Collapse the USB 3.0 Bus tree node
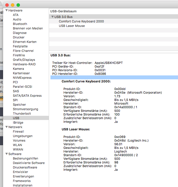 coord(52,17)
